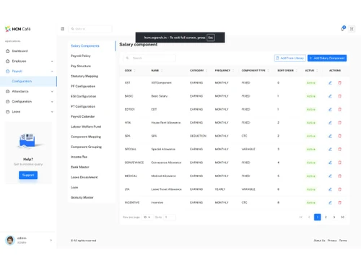Expand the Employee sidebar menu
This screenshot has height=271, width=361.
[x=29, y=61]
